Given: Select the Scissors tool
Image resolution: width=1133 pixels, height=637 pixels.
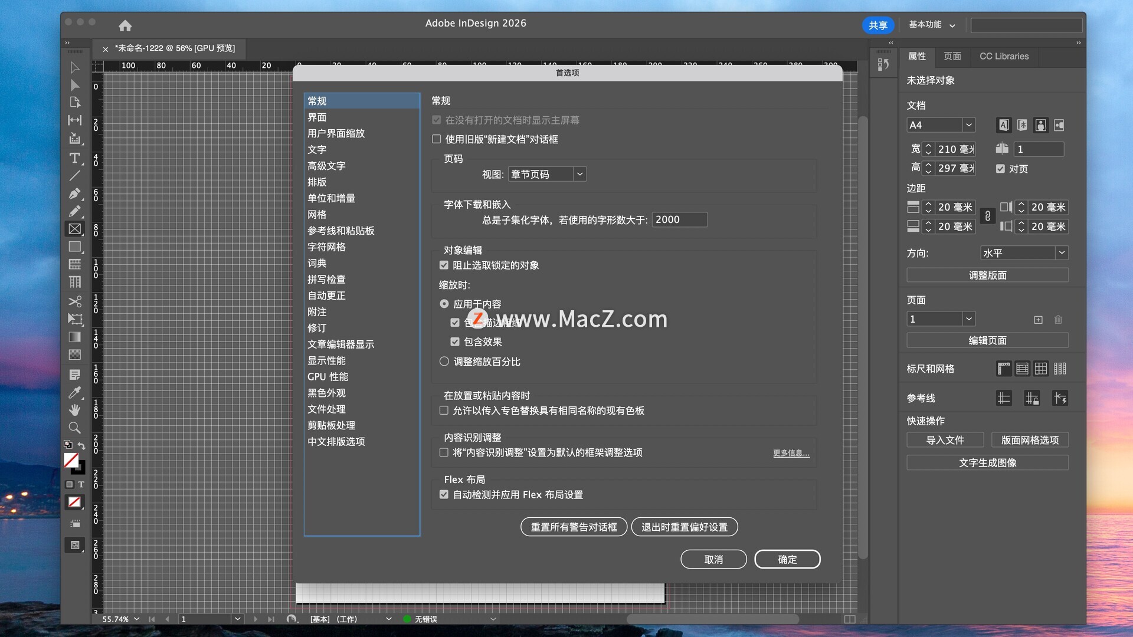Looking at the screenshot, I should click(74, 301).
